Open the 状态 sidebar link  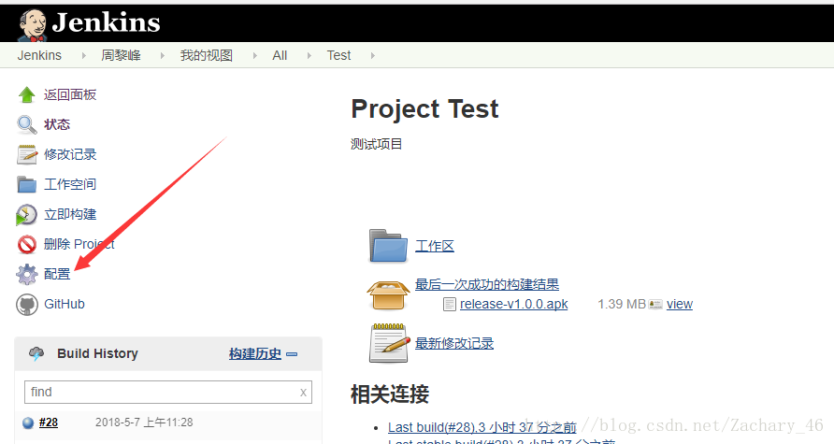pos(57,124)
